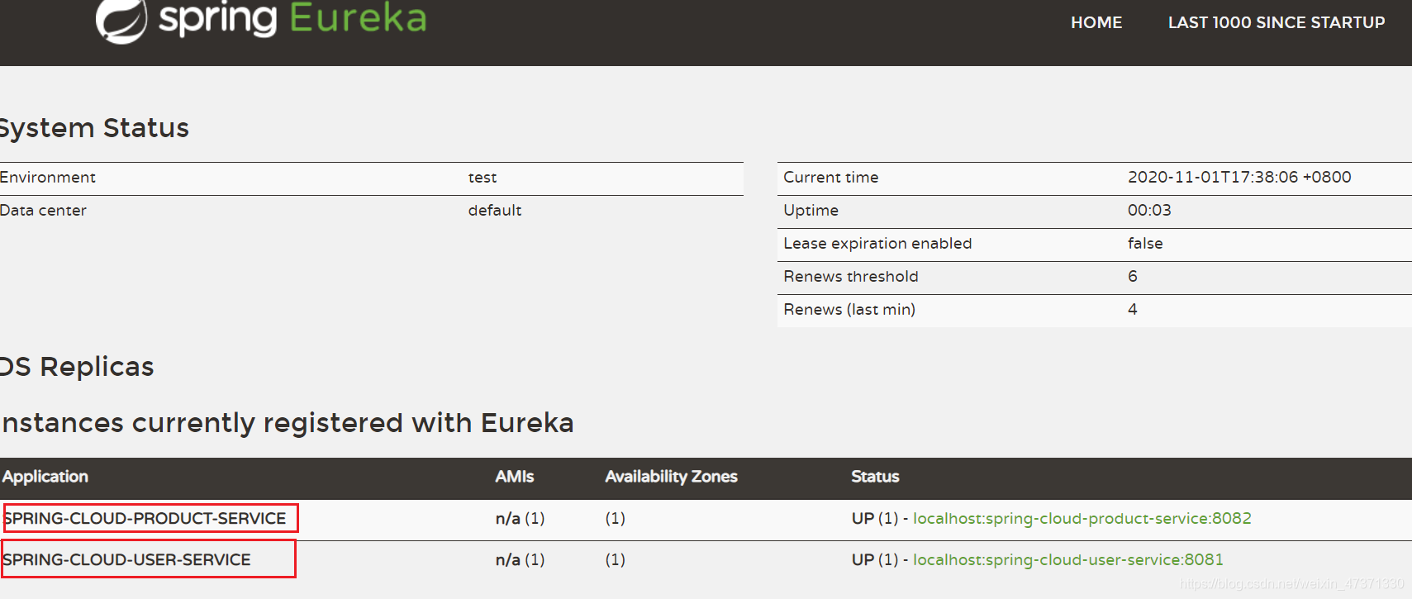Click the AMIs column header
Viewport: 1412px width, 599px height.
pos(515,477)
